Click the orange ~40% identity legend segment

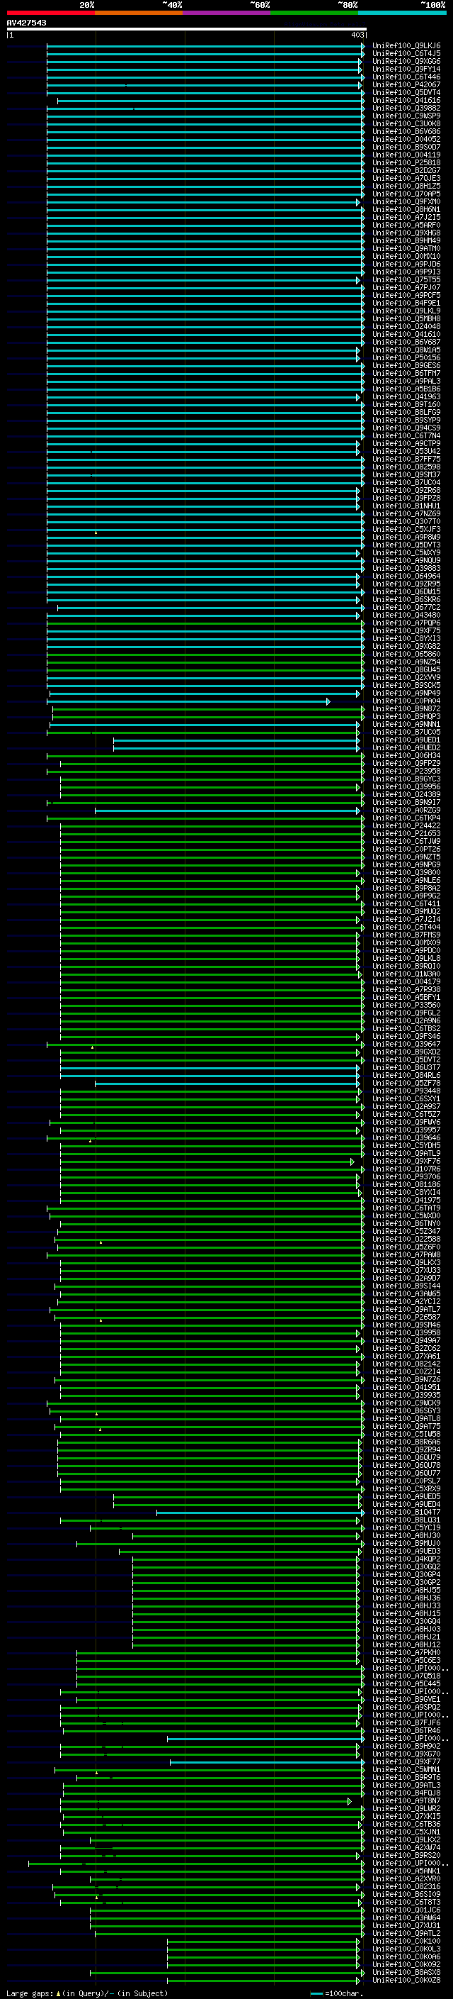139,13
